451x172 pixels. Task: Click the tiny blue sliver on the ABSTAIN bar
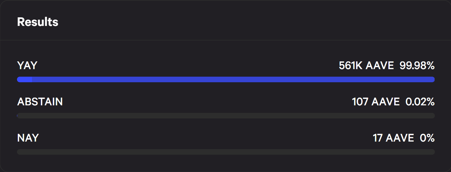point(18,116)
